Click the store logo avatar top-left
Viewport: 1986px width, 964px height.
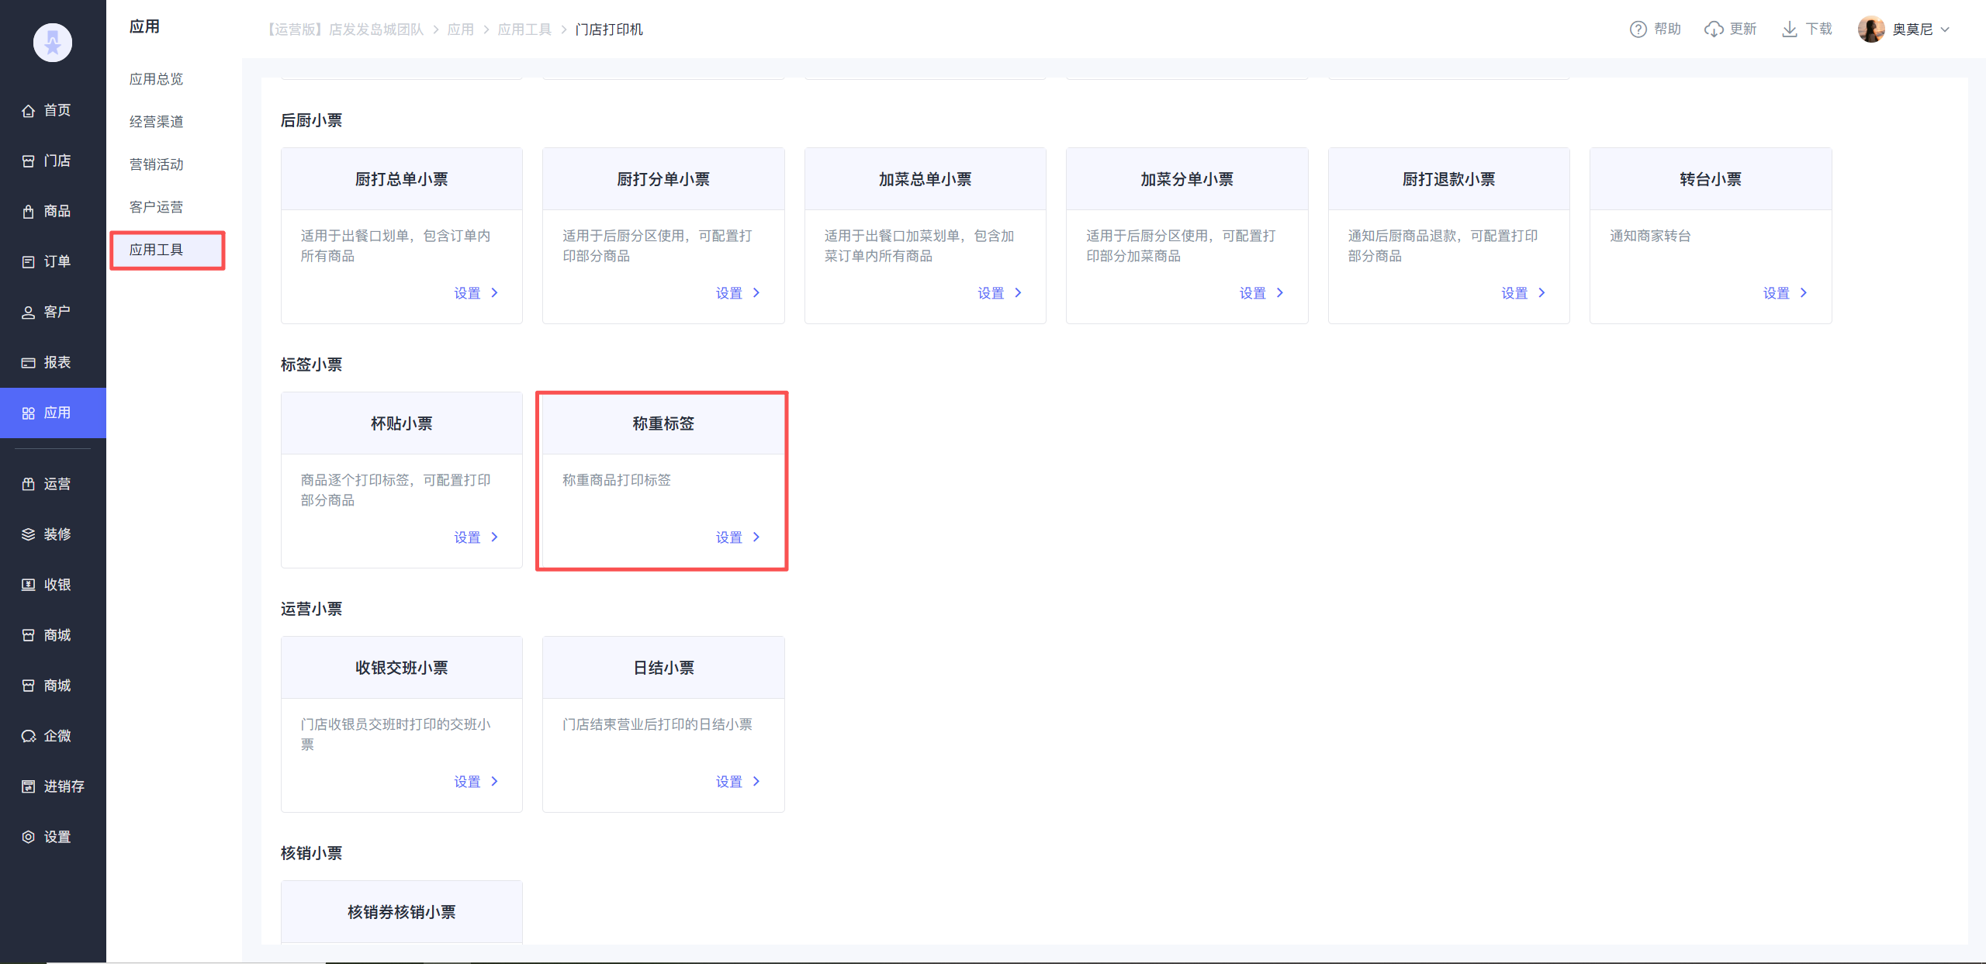pos(53,43)
